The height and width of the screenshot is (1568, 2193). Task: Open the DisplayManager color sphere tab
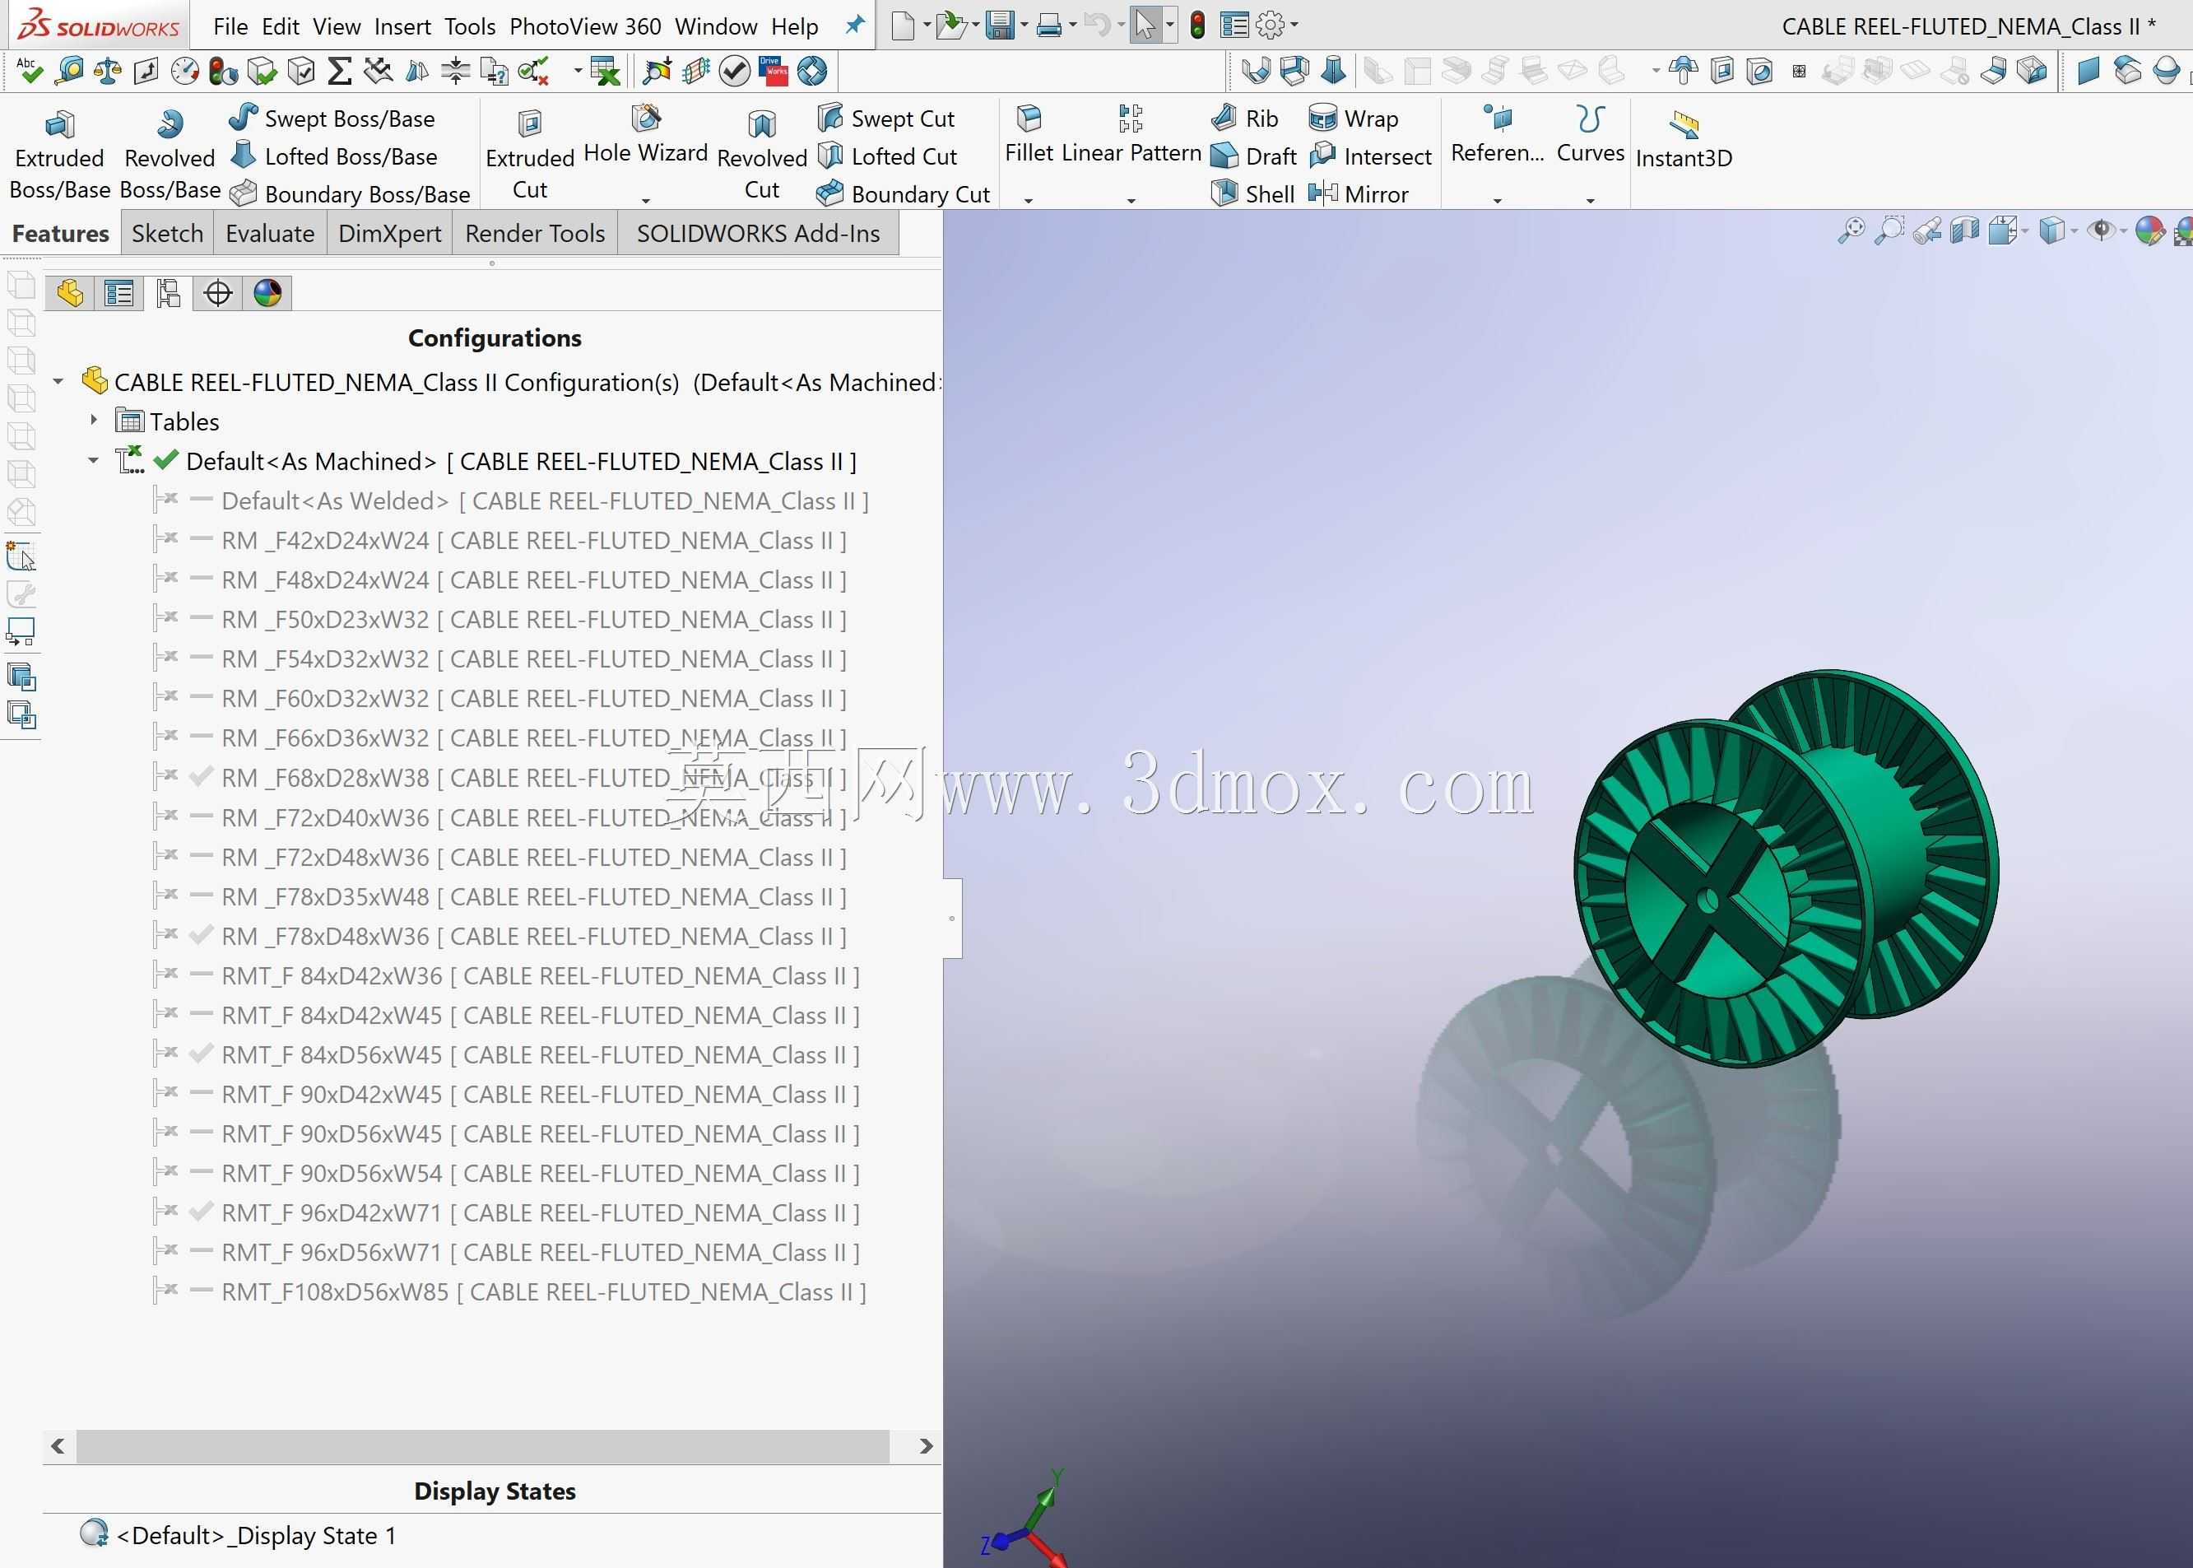[x=267, y=292]
